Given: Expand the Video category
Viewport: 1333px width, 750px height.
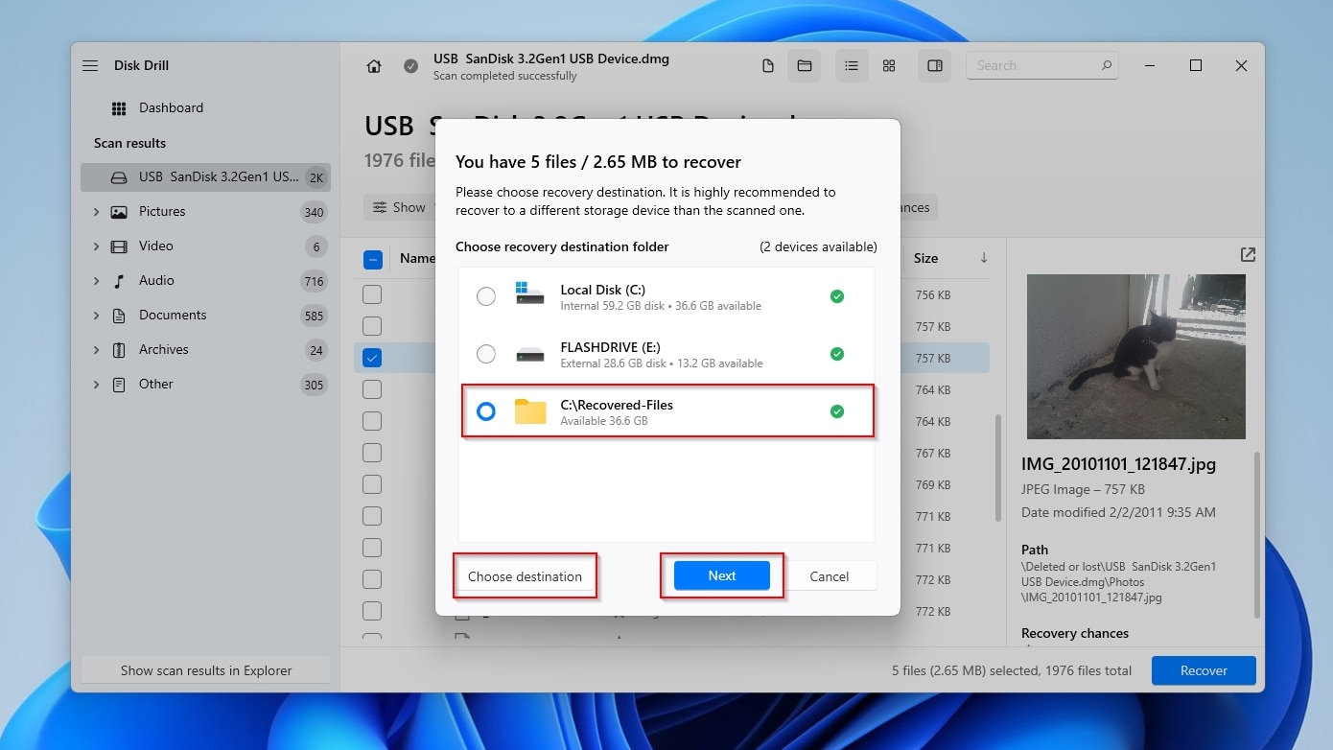Looking at the screenshot, I should tap(96, 246).
